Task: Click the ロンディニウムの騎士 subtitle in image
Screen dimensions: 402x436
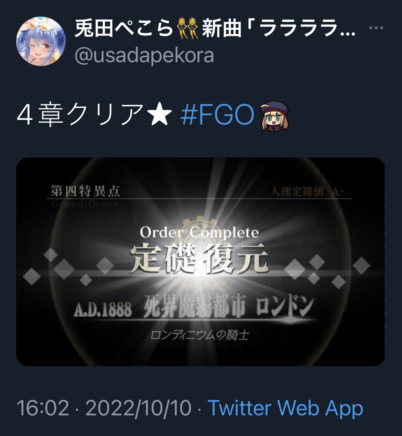Action: pyautogui.click(x=200, y=335)
